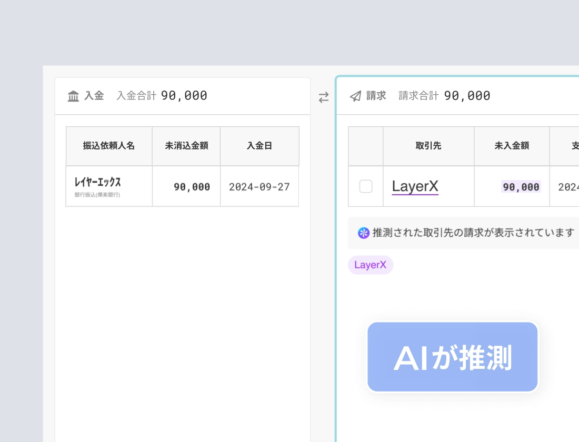The width and height of the screenshot is (579, 442).
Task: Select the 振込依頼人名 column header
Action: tap(108, 146)
